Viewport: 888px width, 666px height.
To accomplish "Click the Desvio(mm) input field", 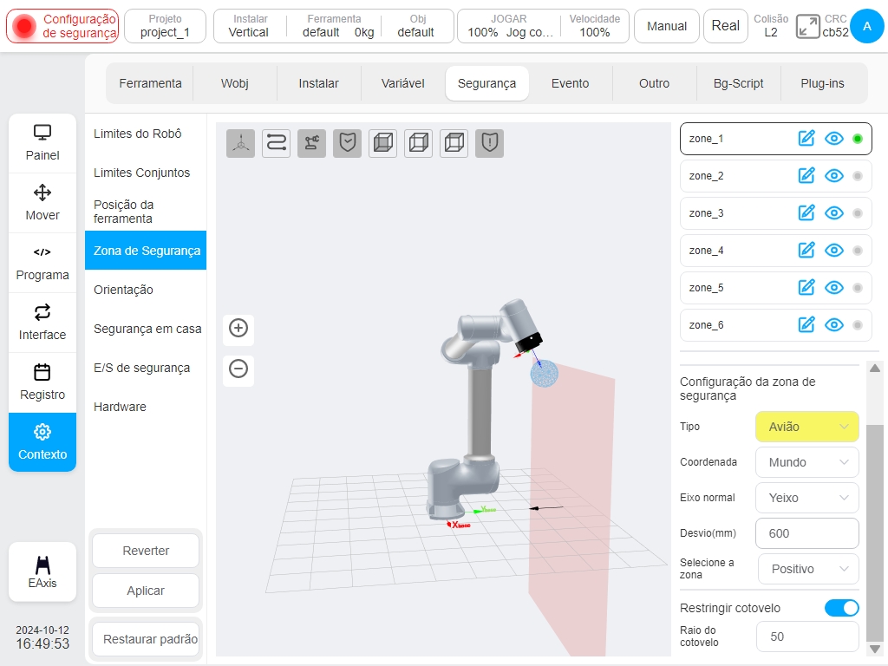I will 807,533.
